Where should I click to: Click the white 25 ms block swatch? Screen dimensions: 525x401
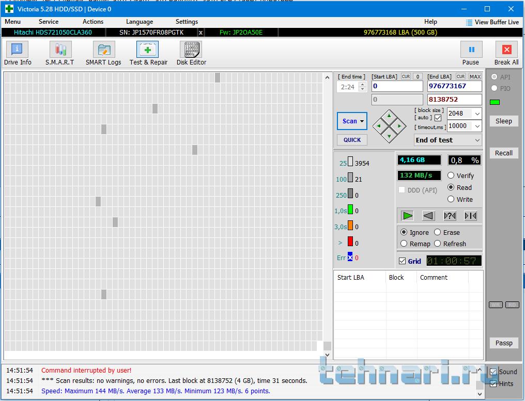pyautogui.click(x=350, y=161)
